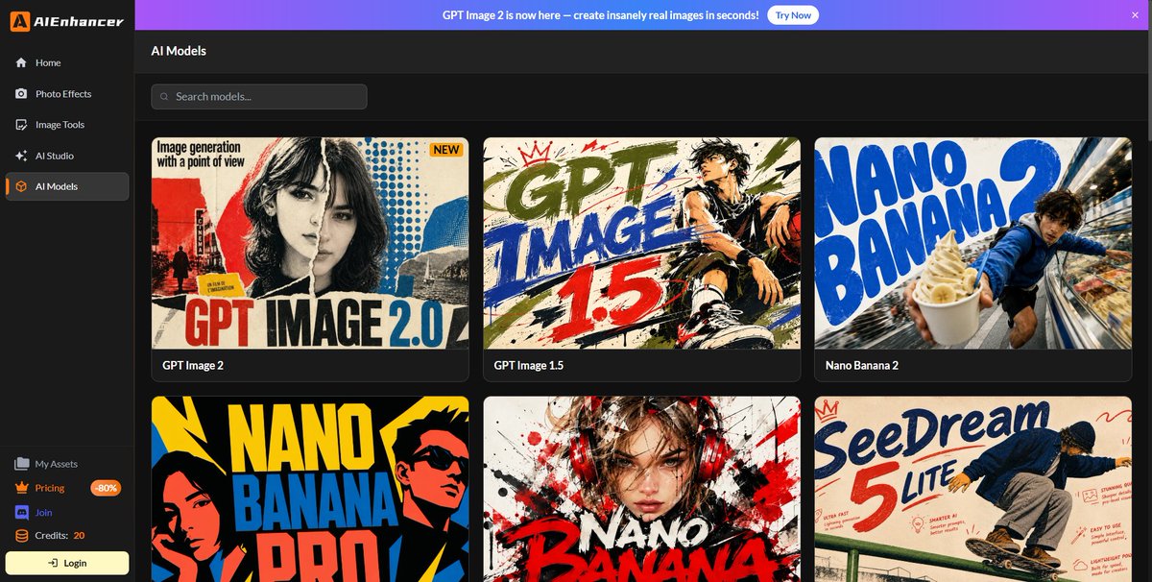Go to Image Tools section
Screen dimensions: 1152x582
pyautogui.click(x=67, y=125)
